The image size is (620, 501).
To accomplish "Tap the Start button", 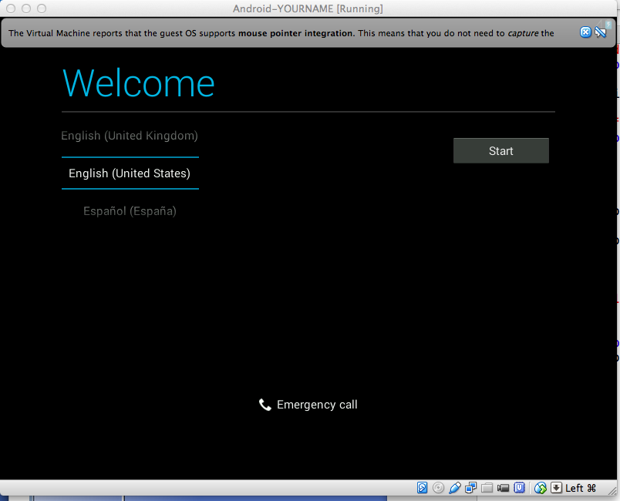I will click(501, 150).
